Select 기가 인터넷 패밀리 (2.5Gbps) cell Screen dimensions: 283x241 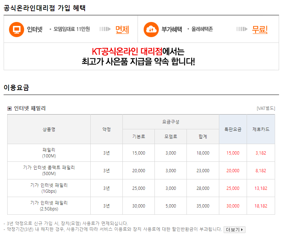click(49, 206)
